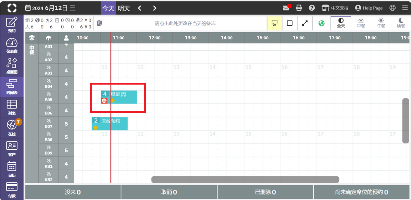The image size is (411, 200).
Task: Click the 14:00 time header
Action: (227, 38)
